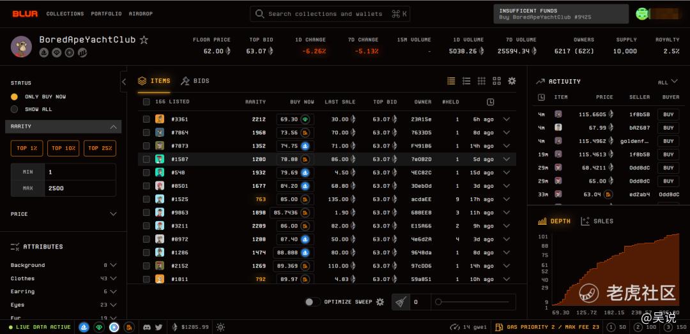
Task: Open the Airdrop nav item
Action: click(141, 13)
